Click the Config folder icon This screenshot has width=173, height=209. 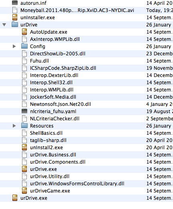24,46
